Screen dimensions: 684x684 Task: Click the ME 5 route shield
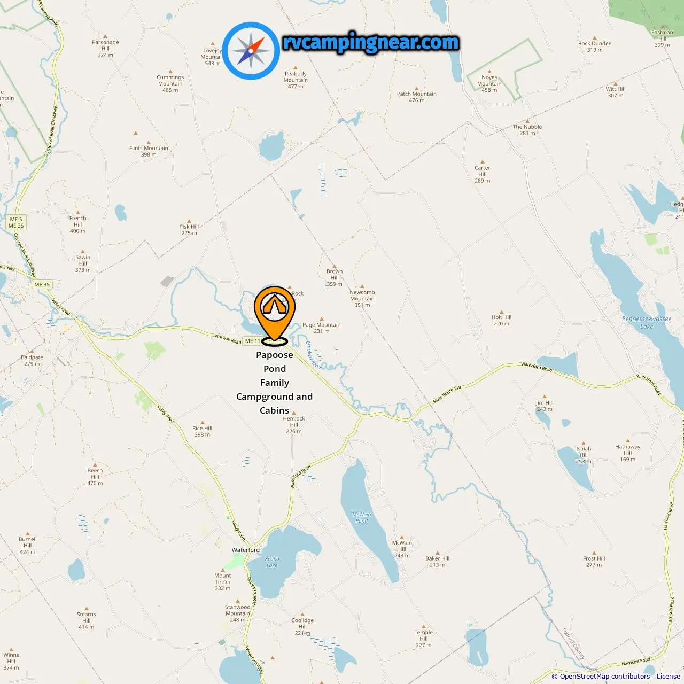pyautogui.click(x=16, y=219)
